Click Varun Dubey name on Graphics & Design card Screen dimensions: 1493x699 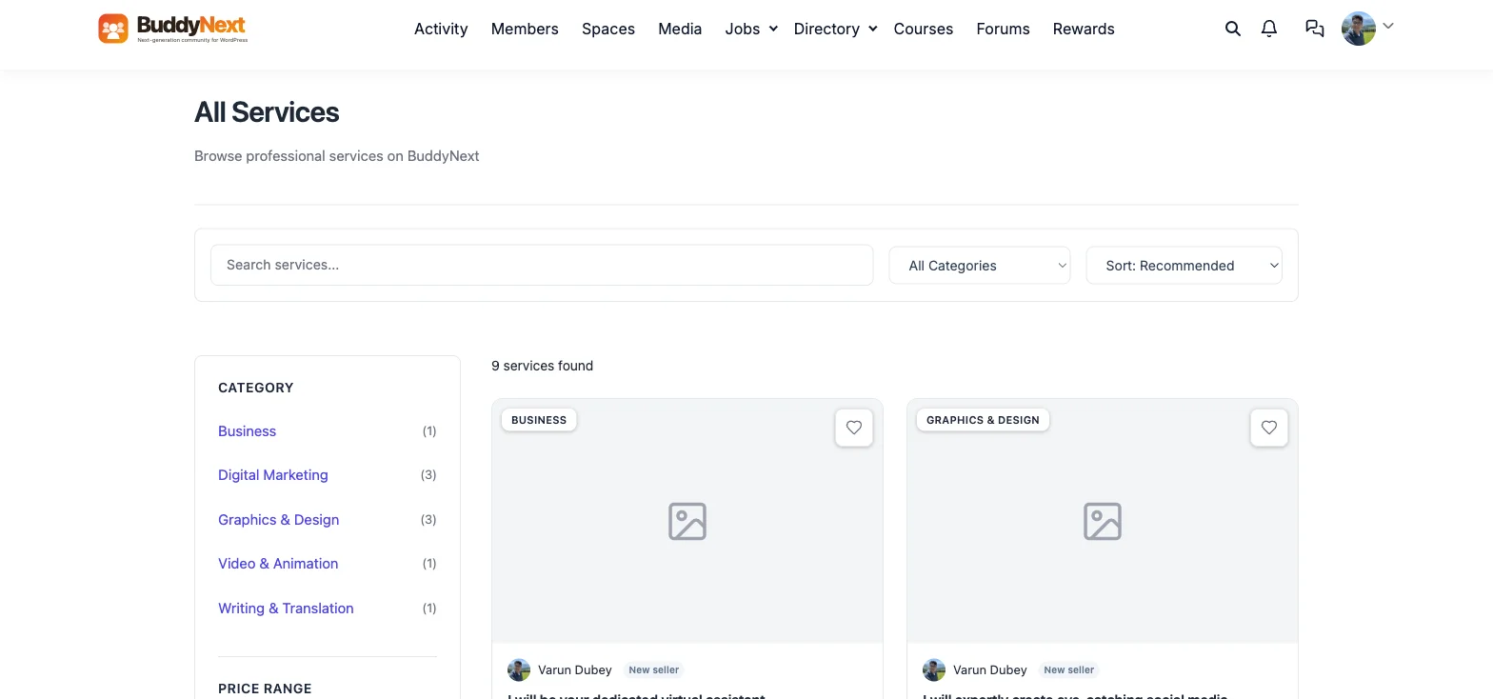[990, 669]
